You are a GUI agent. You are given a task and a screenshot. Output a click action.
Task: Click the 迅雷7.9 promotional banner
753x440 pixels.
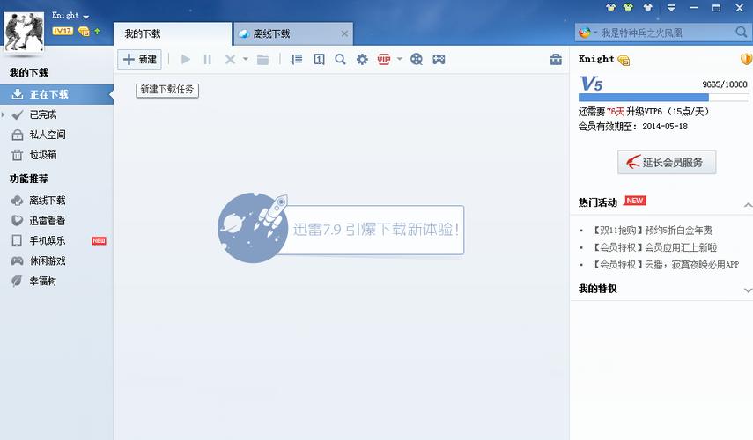[341, 228]
